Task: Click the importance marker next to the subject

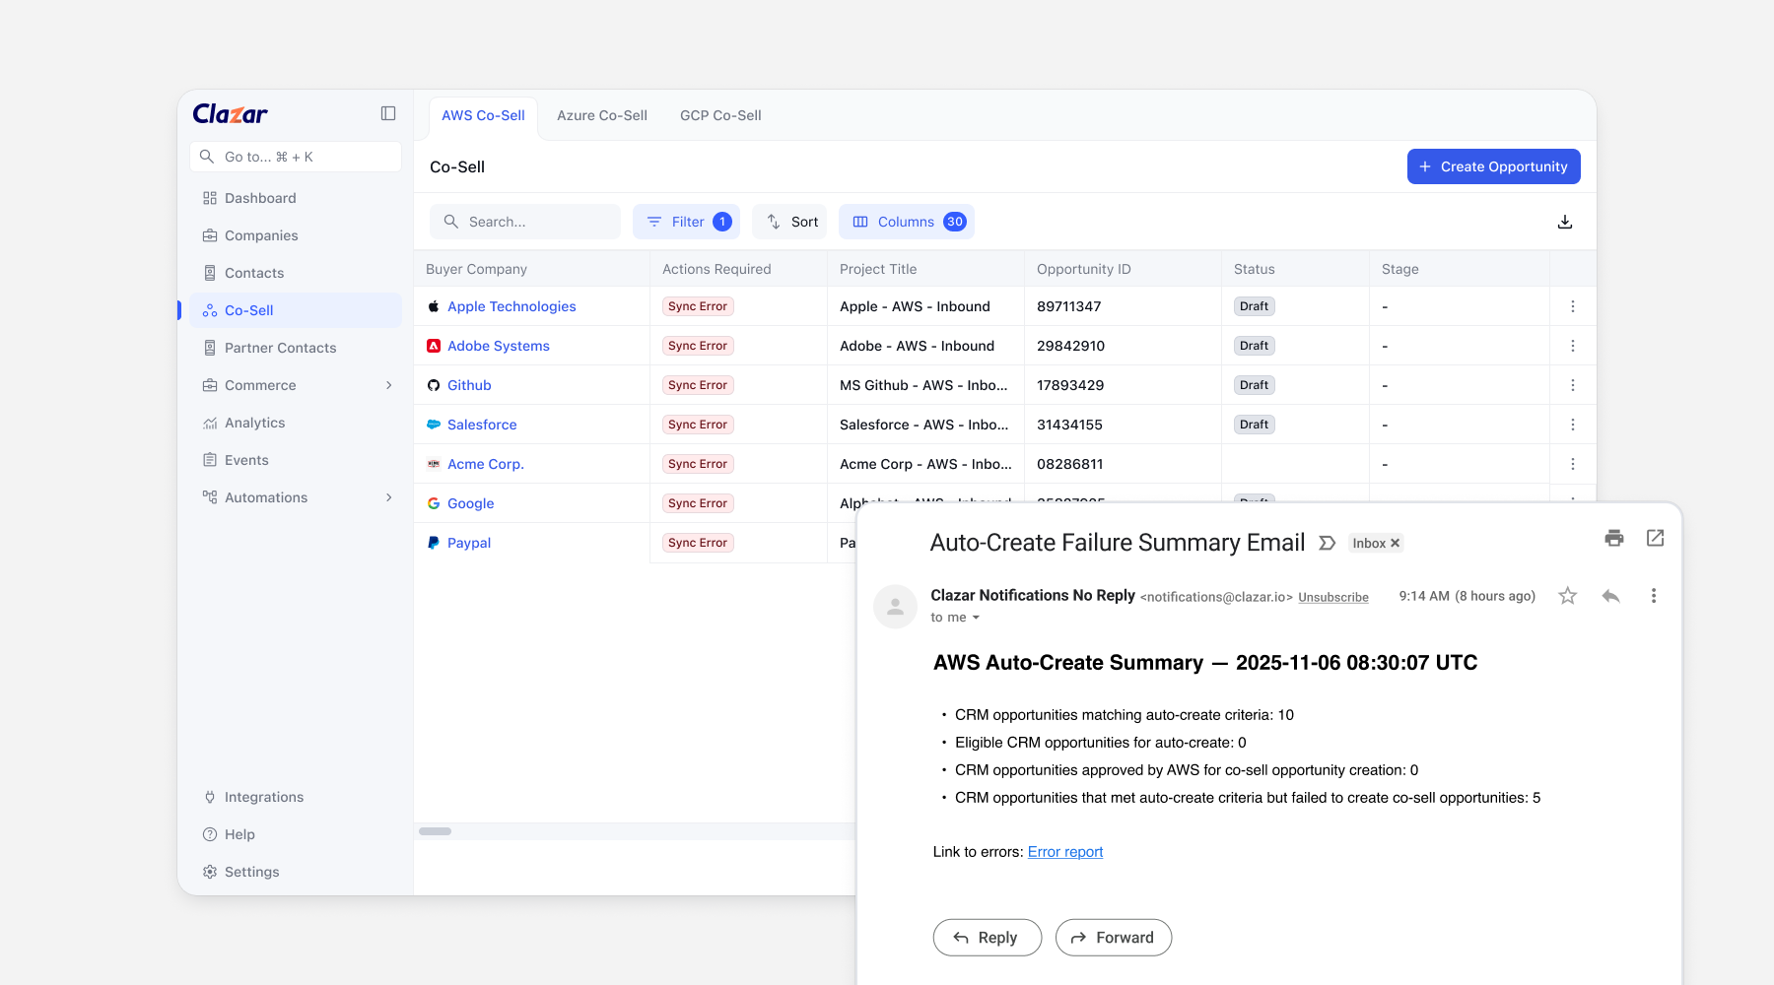Action: [1328, 543]
